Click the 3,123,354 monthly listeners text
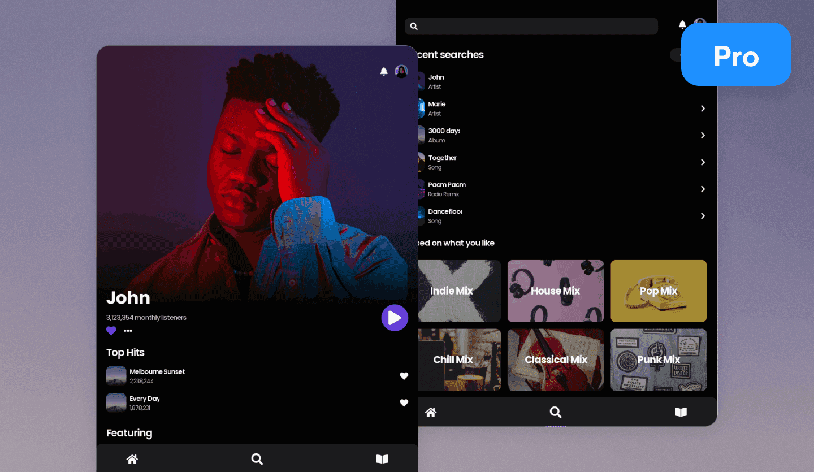 (x=146, y=318)
